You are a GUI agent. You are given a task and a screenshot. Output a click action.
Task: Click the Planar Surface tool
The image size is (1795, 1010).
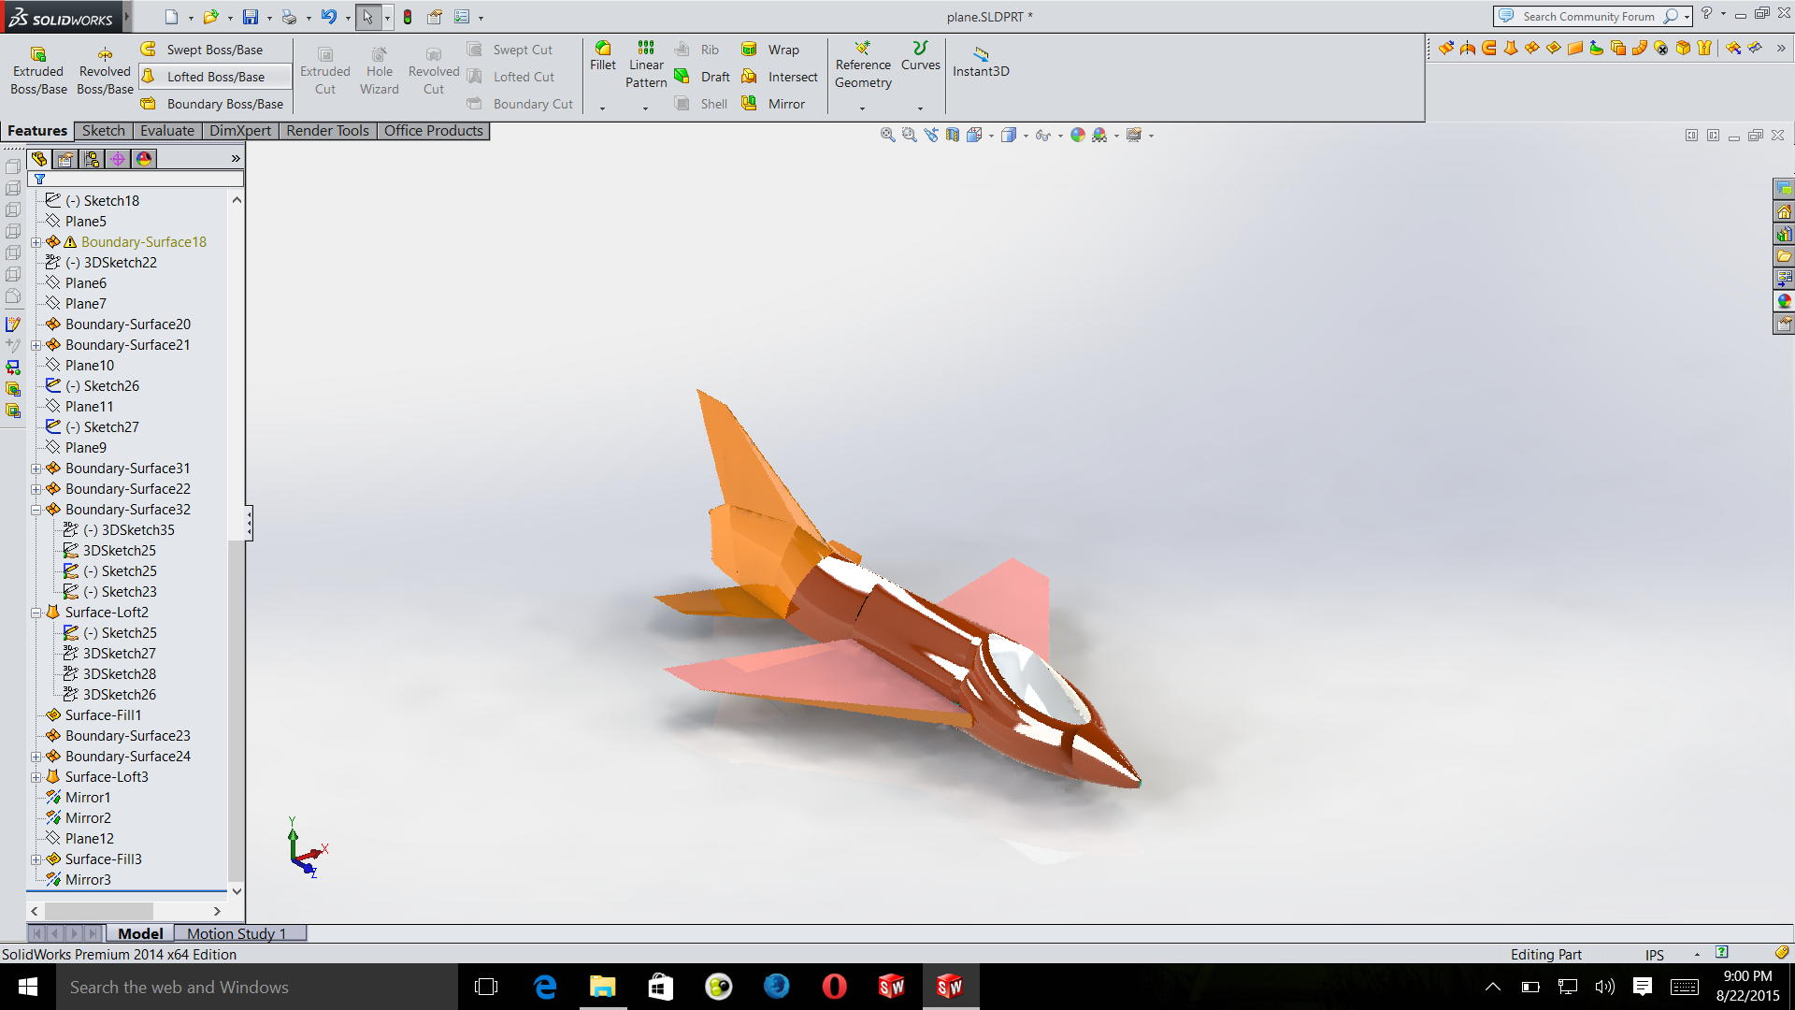point(1575,48)
